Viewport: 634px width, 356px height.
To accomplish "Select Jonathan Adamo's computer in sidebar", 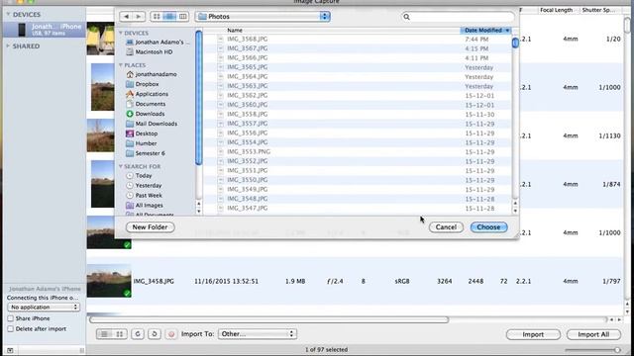I will (158, 42).
